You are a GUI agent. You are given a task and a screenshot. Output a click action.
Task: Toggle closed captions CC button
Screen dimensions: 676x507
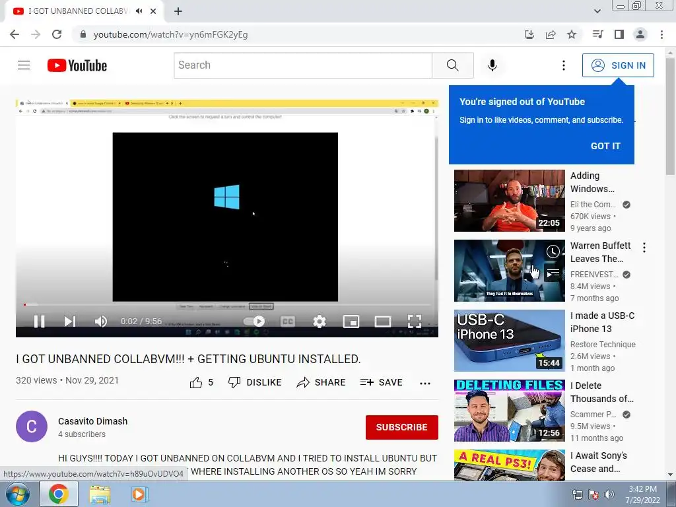(288, 321)
